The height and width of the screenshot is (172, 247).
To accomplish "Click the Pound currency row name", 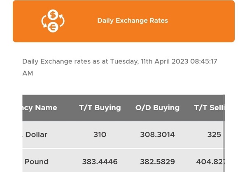I will coord(36,162).
